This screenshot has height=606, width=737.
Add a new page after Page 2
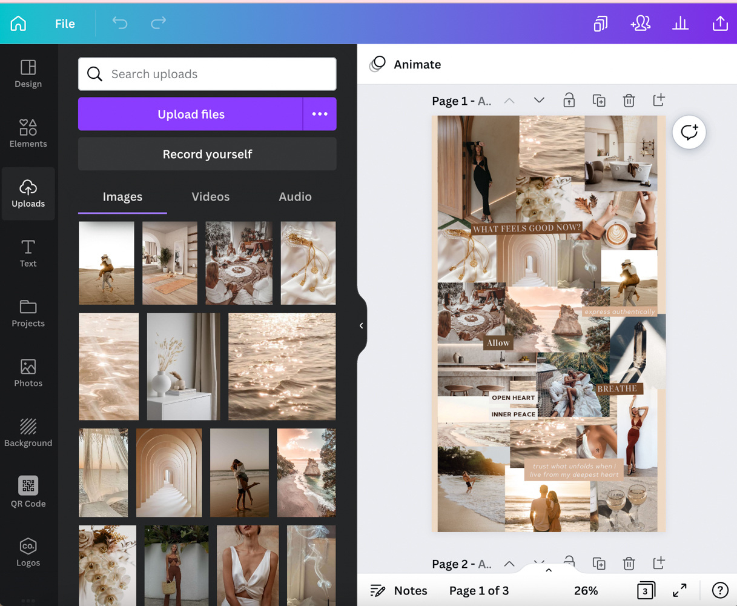pos(659,564)
